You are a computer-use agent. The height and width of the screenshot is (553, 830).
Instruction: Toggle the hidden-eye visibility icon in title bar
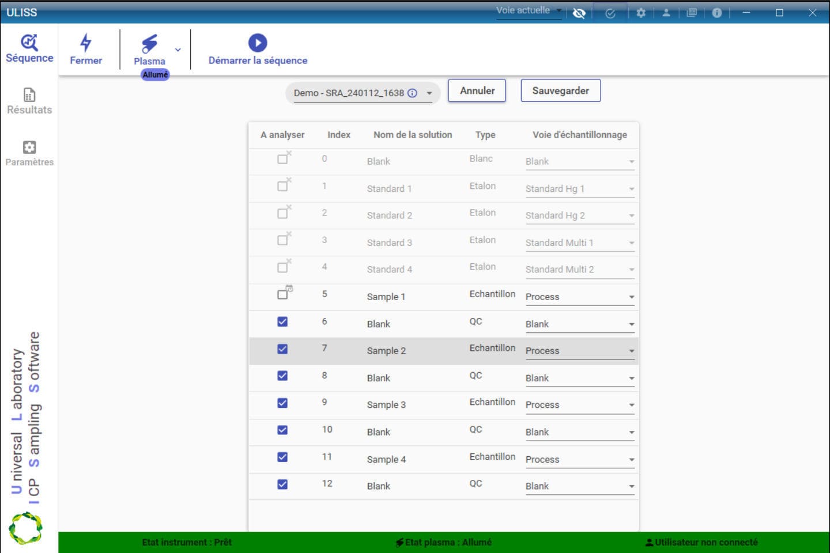pos(579,12)
